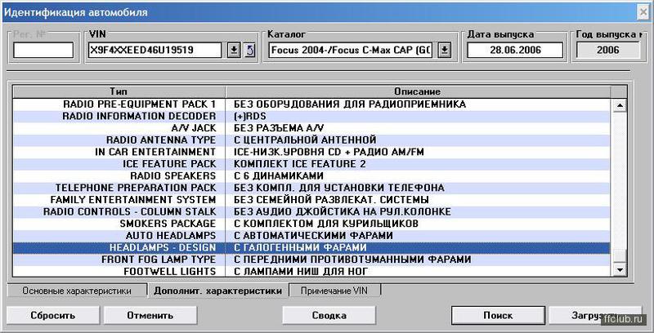Select the A/V JACK row

(311, 128)
